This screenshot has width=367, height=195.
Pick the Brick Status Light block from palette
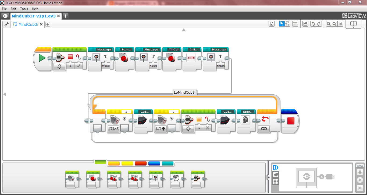point(198,179)
